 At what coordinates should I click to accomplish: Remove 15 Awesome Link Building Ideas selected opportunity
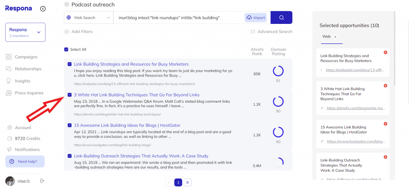[385, 124]
